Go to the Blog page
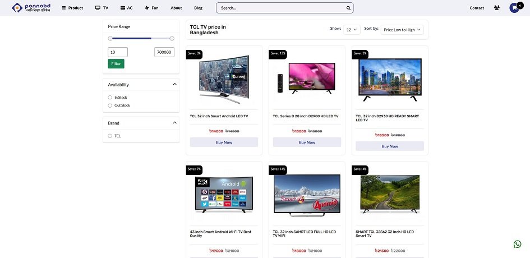Viewport: 530px width, 258px height. click(199, 8)
